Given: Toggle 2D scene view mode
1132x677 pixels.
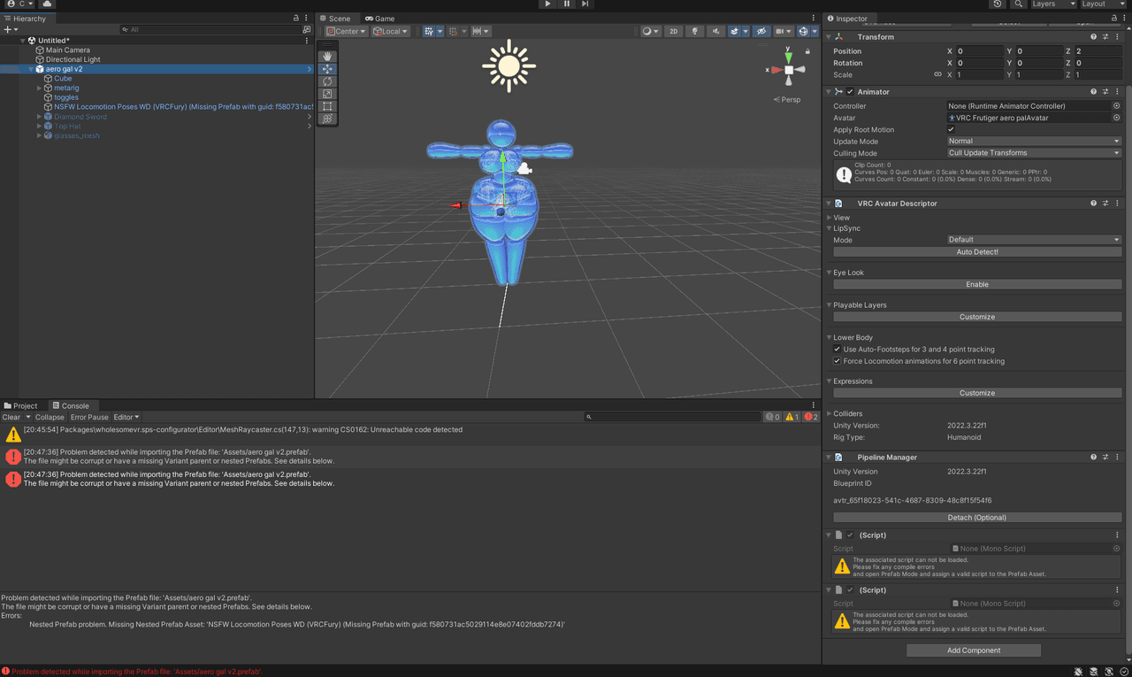Looking at the screenshot, I should point(673,31).
